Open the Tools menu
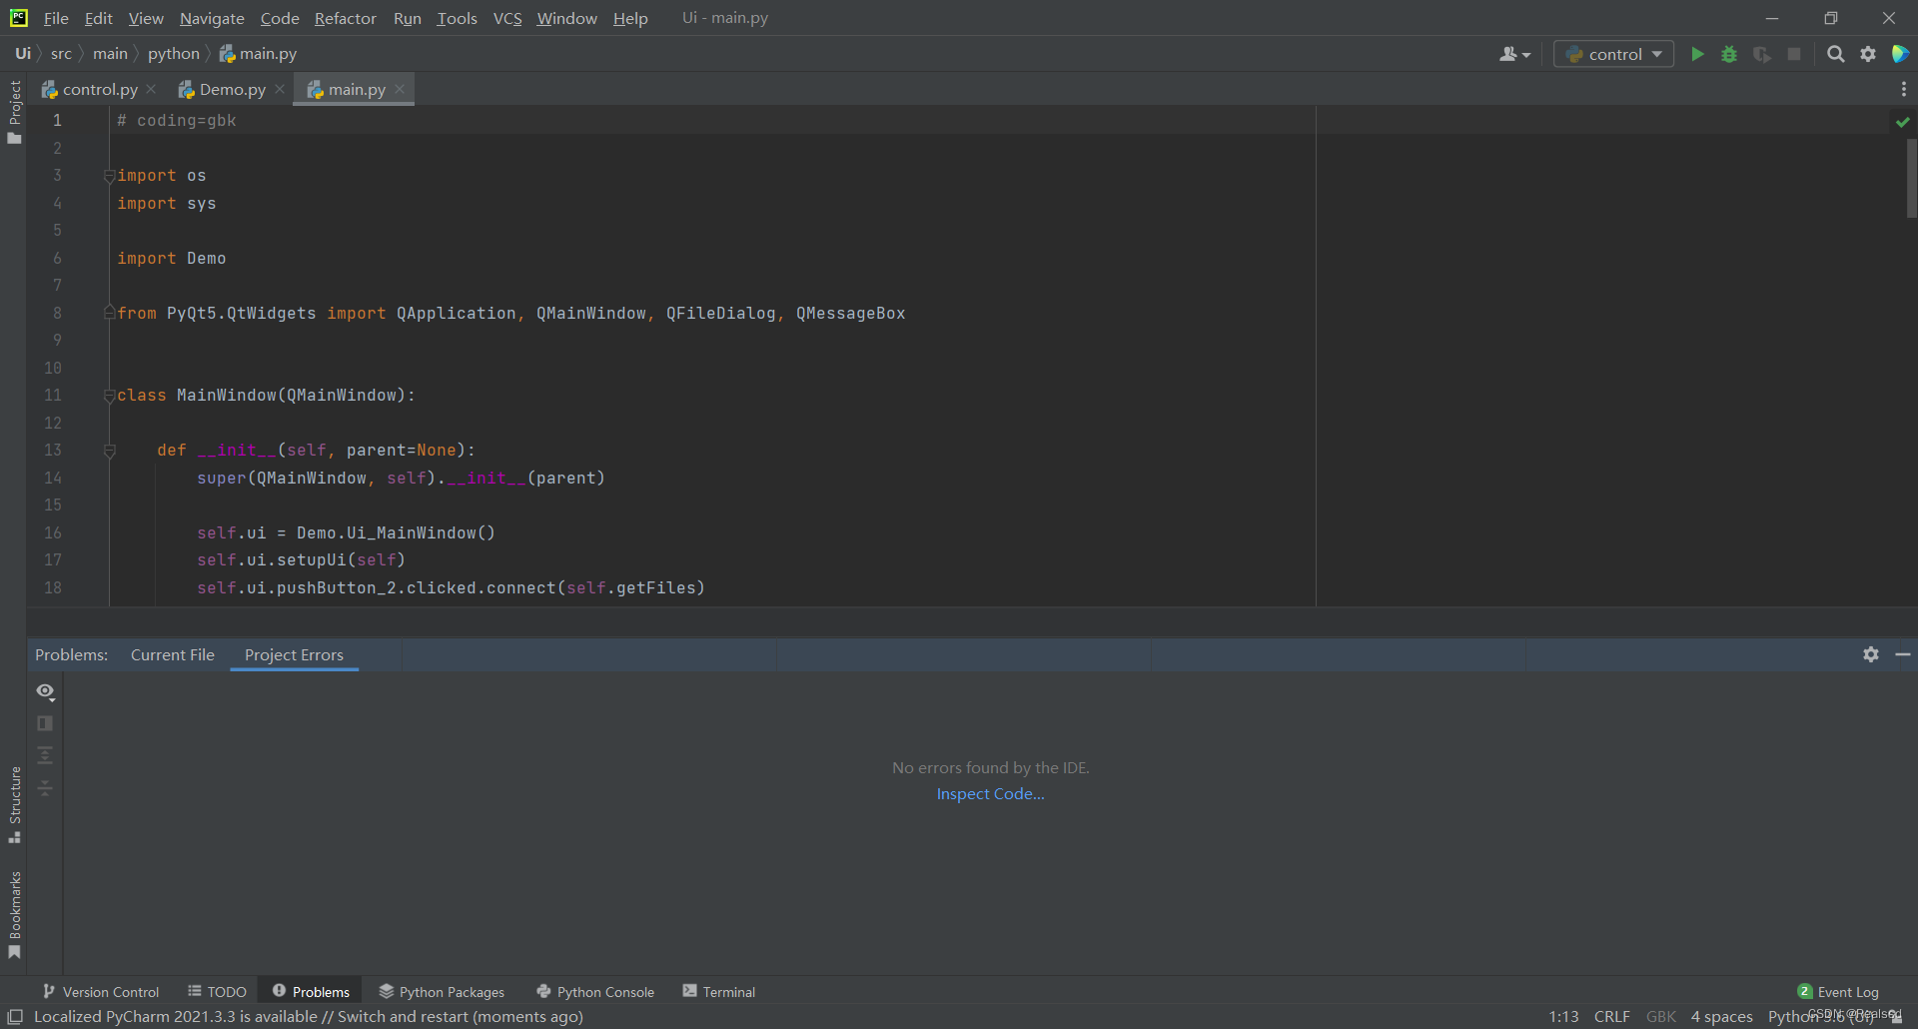1918x1029 pixels. (457, 18)
